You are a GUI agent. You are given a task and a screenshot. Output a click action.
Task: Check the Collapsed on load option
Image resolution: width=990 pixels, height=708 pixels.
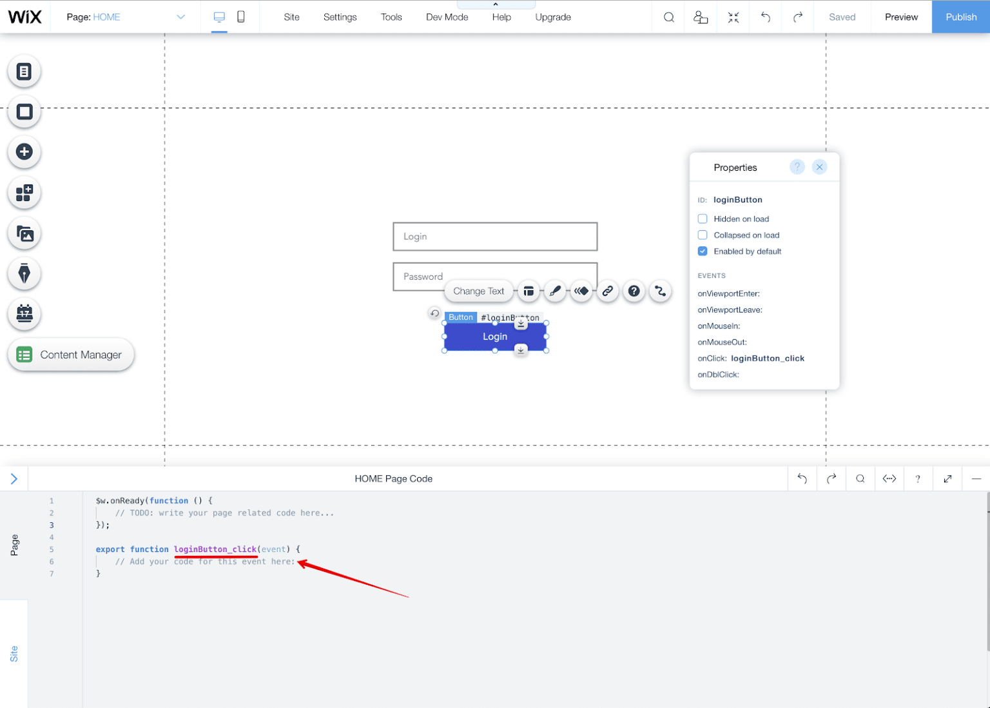click(702, 235)
